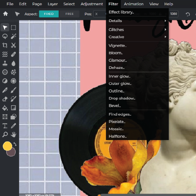Swap foreground and background colors
This screenshot has height=196, width=196.
(15, 144)
